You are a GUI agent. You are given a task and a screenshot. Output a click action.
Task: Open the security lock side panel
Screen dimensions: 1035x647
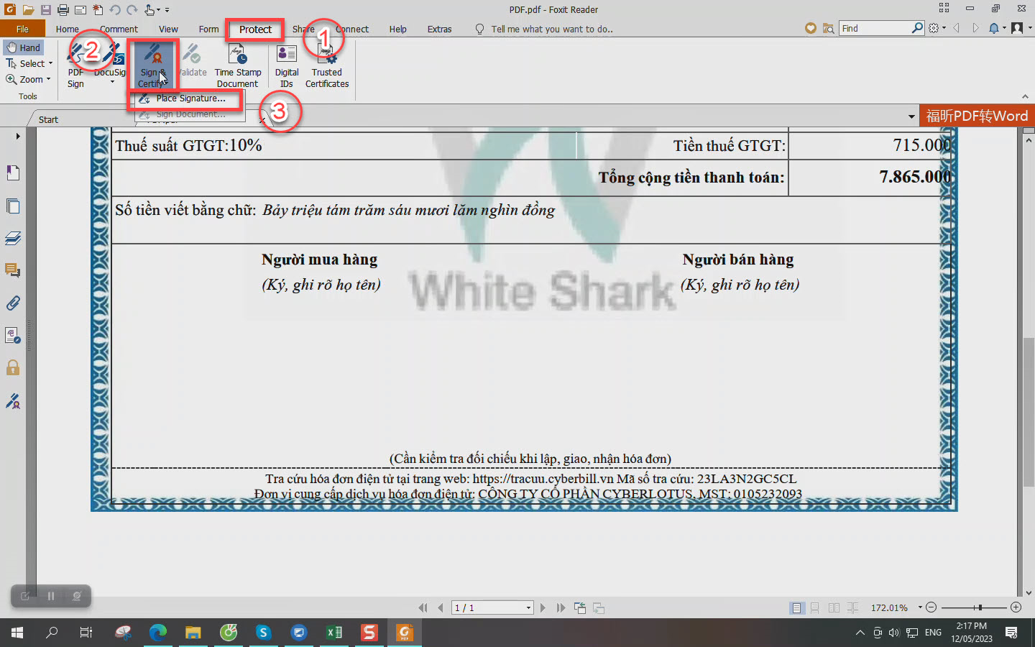pos(13,368)
